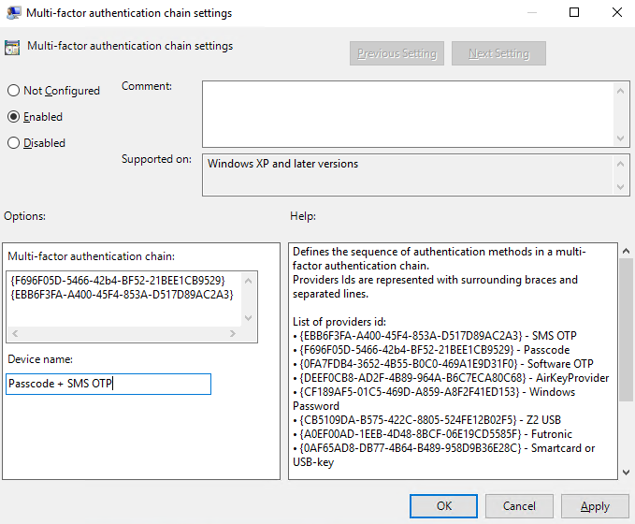This screenshot has height=524, width=635.
Task: Click the Previous Setting button
Action: click(397, 53)
